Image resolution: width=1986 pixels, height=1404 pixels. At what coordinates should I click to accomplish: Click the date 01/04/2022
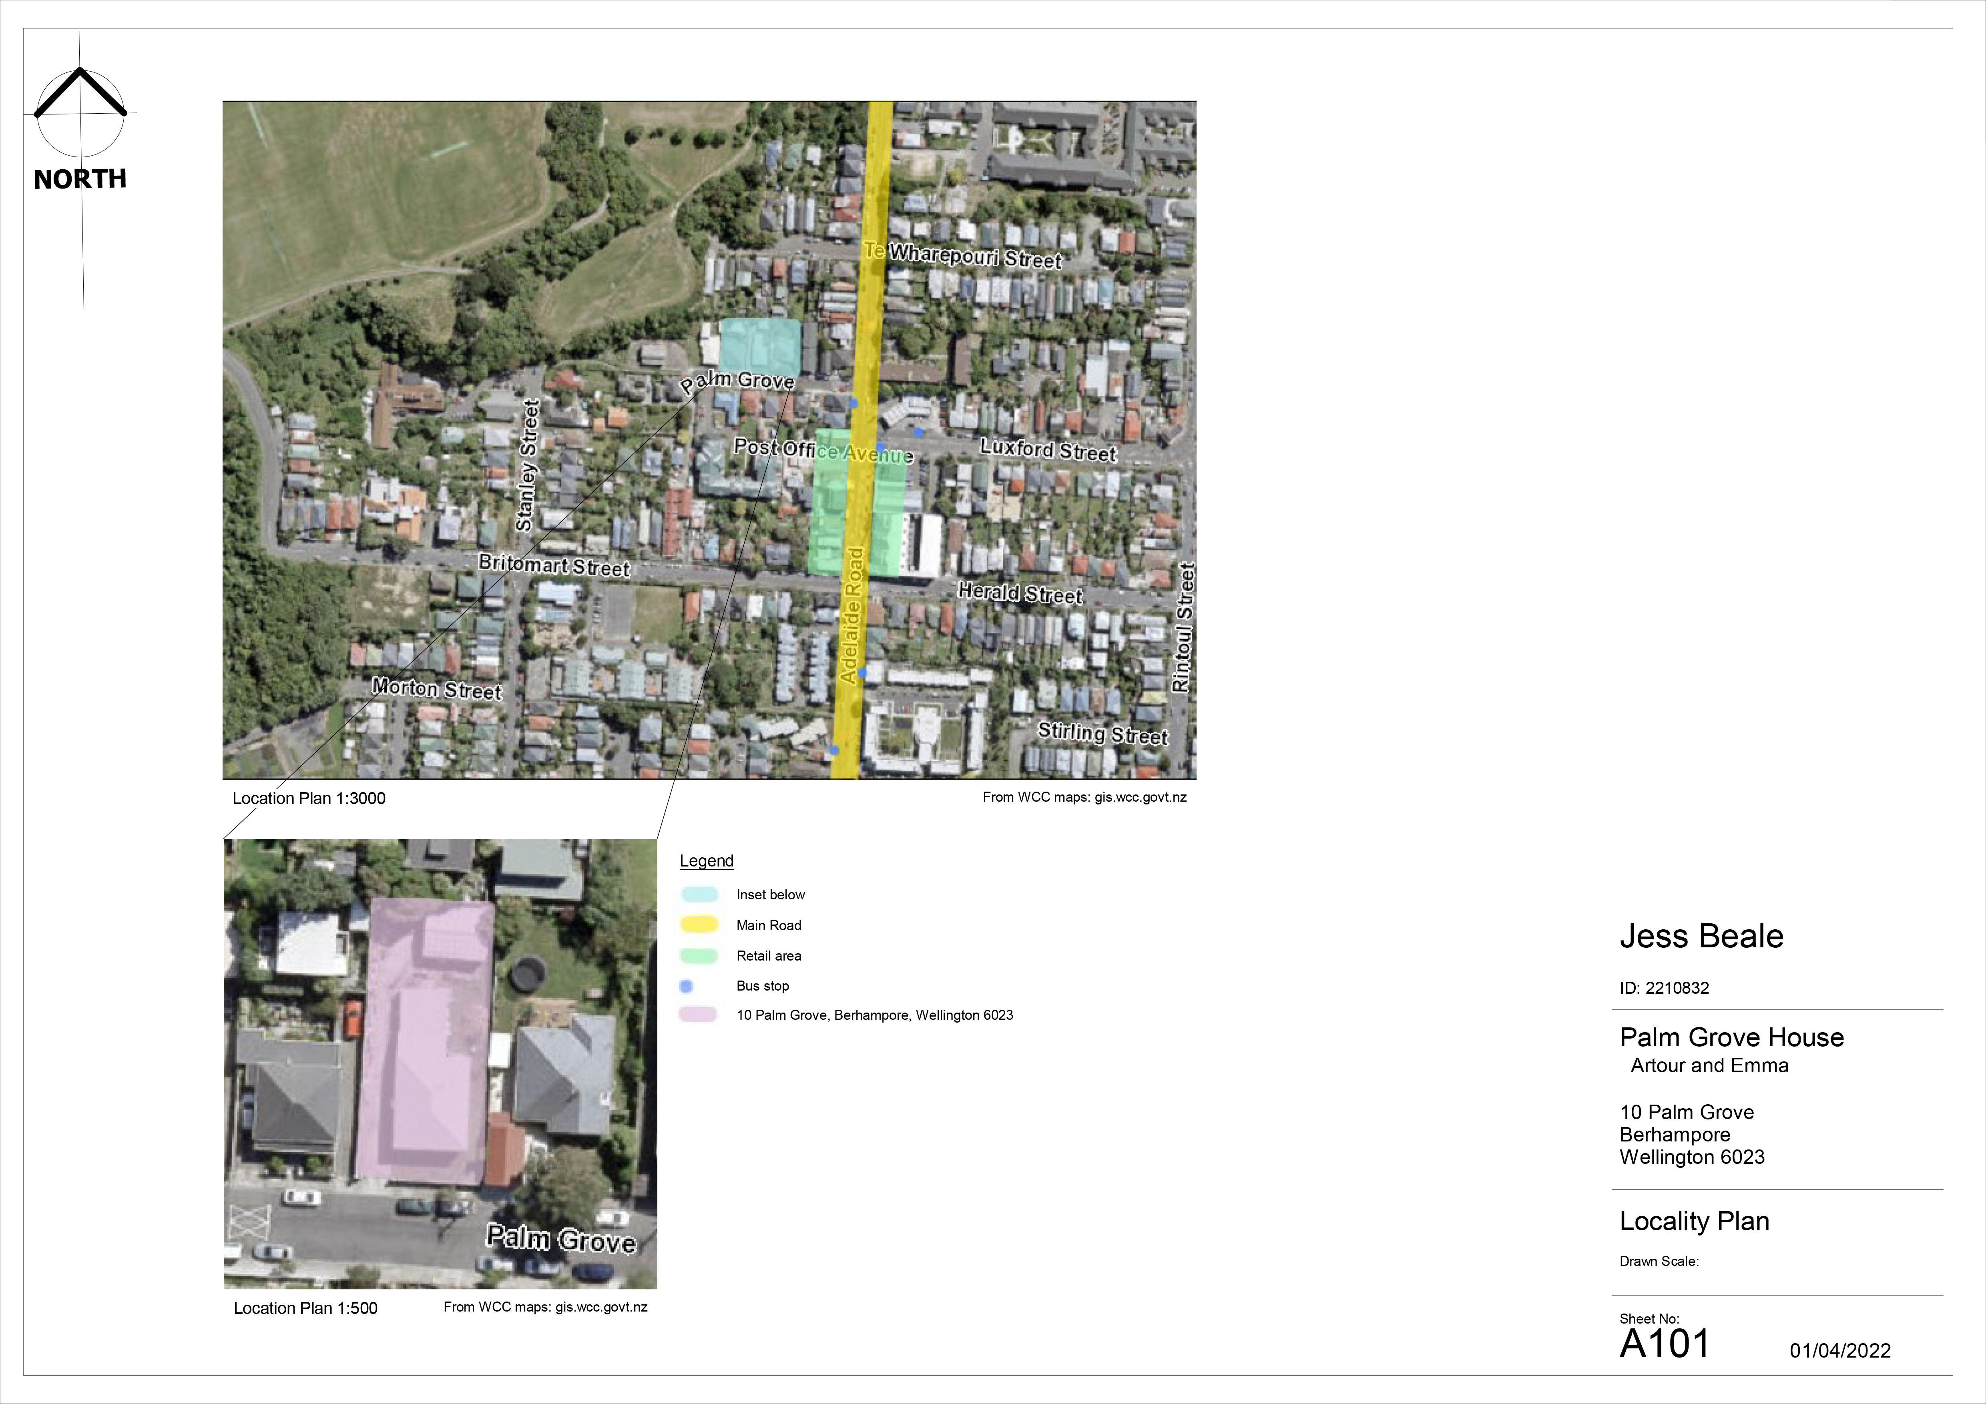(x=1840, y=1350)
